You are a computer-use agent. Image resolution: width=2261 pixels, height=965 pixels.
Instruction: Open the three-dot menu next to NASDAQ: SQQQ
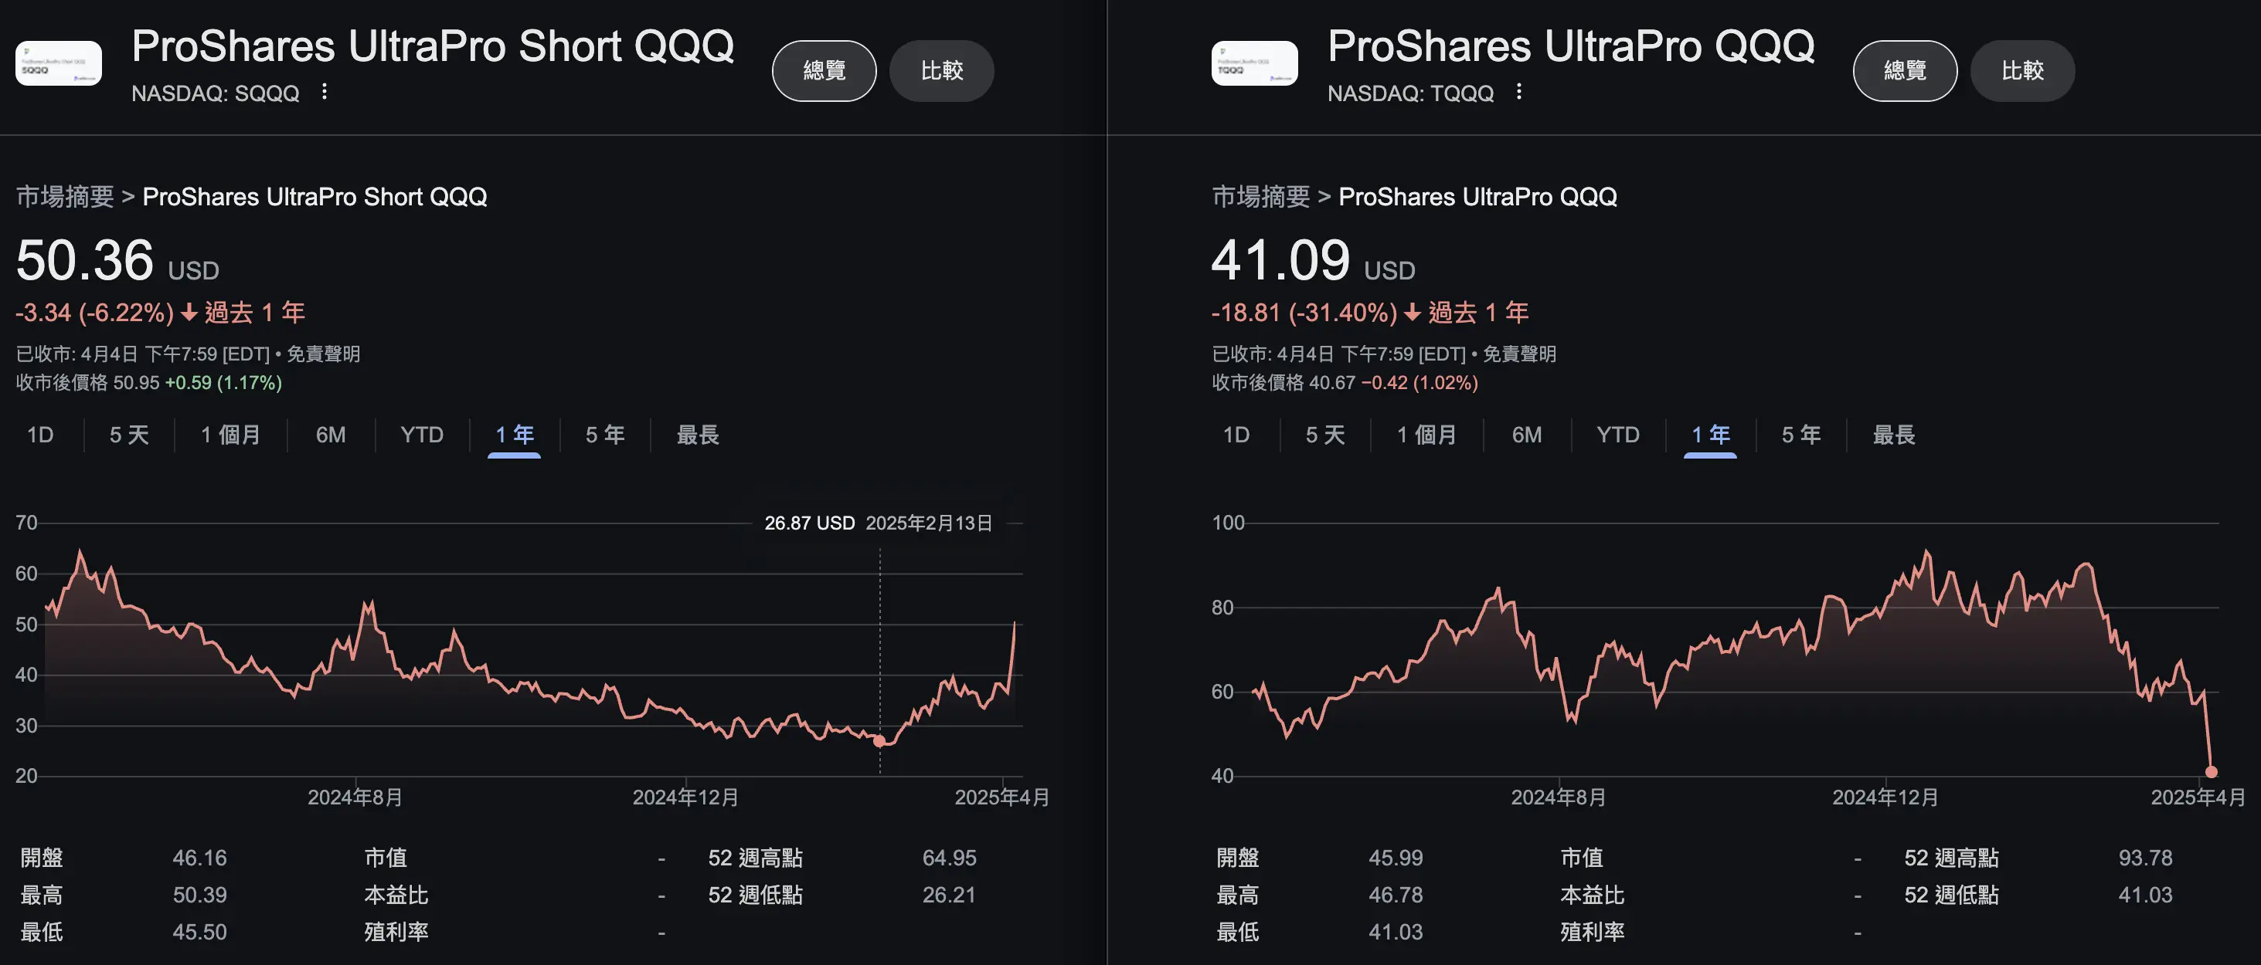(x=325, y=91)
